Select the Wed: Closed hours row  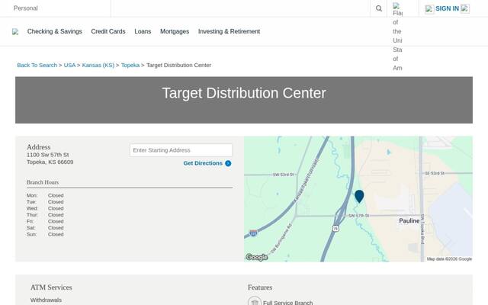[x=45, y=208]
